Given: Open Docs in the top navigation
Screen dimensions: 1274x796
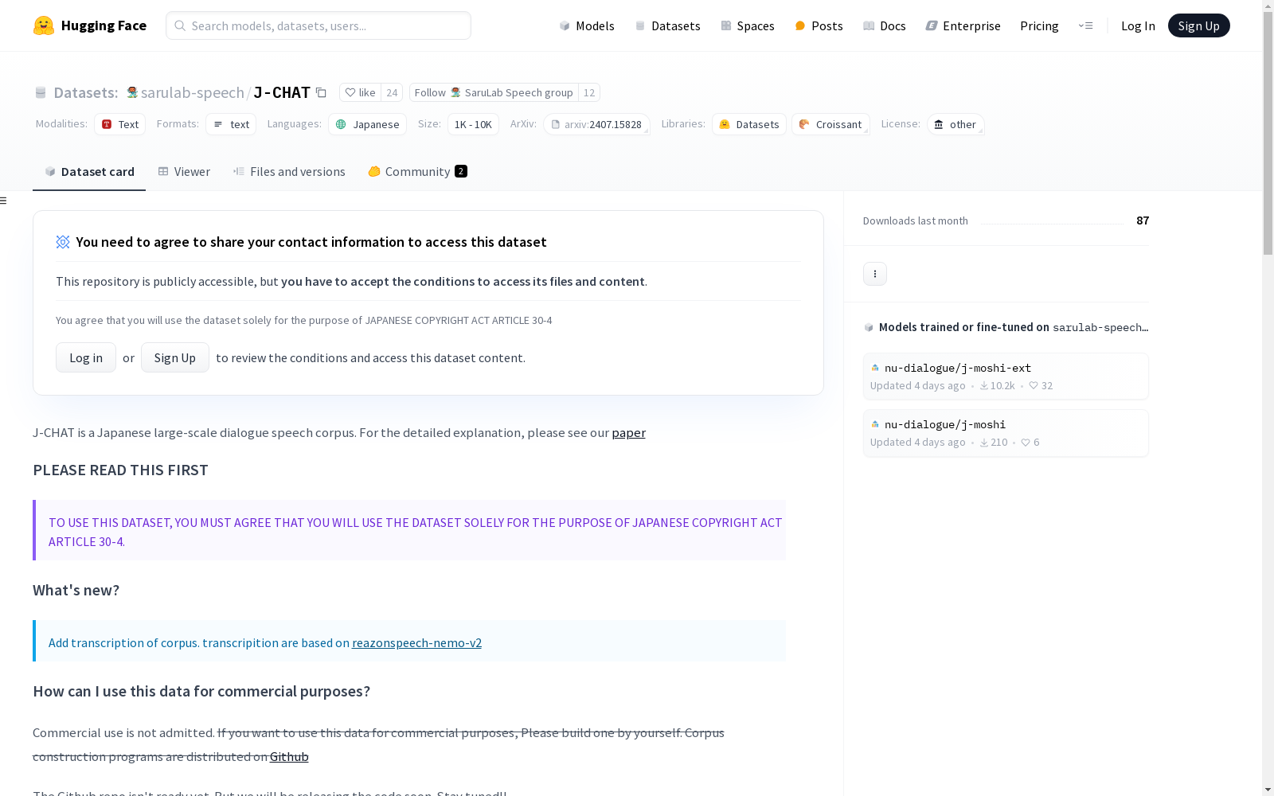Looking at the screenshot, I should tap(885, 25).
